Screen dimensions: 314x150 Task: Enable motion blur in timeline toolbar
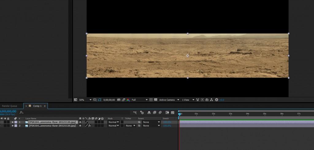(x=160, y=113)
